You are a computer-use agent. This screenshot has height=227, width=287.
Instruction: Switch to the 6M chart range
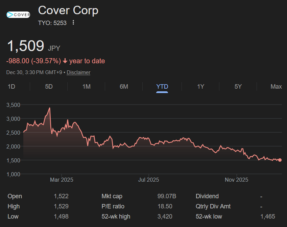(124, 87)
